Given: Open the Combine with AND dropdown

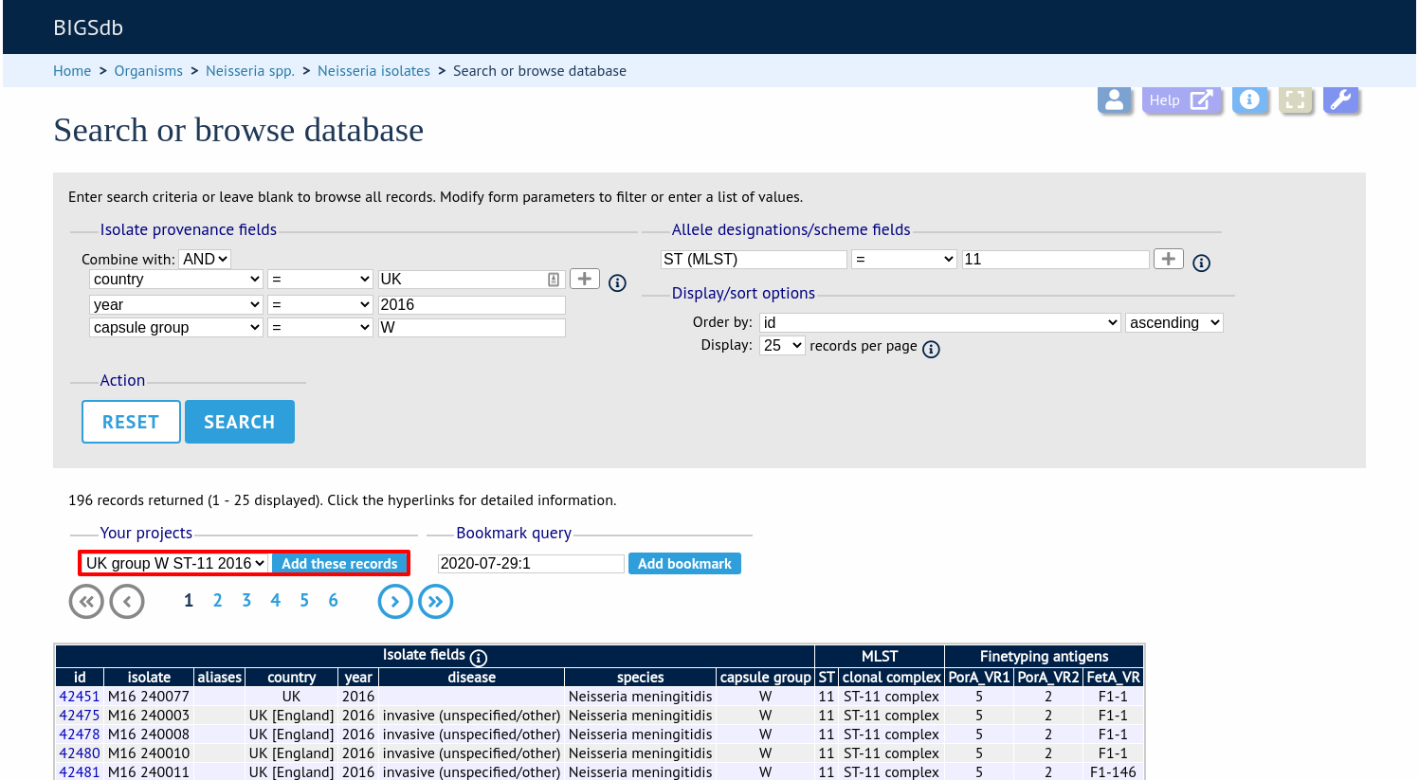Looking at the screenshot, I should pyautogui.click(x=205, y=259).
